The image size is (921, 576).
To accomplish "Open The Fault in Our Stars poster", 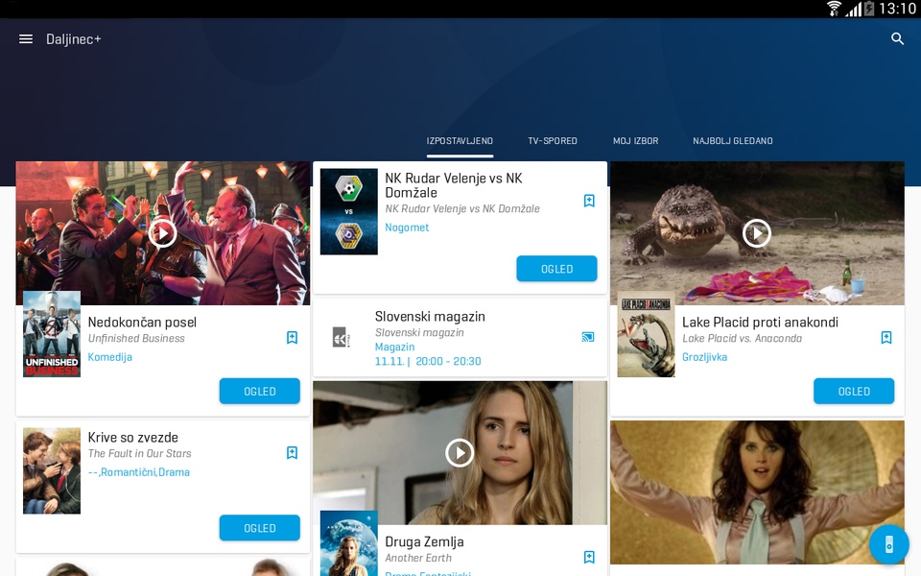I will pyautogui.click(x=52, y=470).
